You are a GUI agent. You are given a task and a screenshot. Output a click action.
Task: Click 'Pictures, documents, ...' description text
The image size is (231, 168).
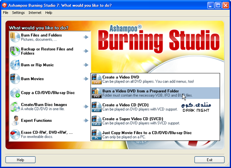click(39, 40)
